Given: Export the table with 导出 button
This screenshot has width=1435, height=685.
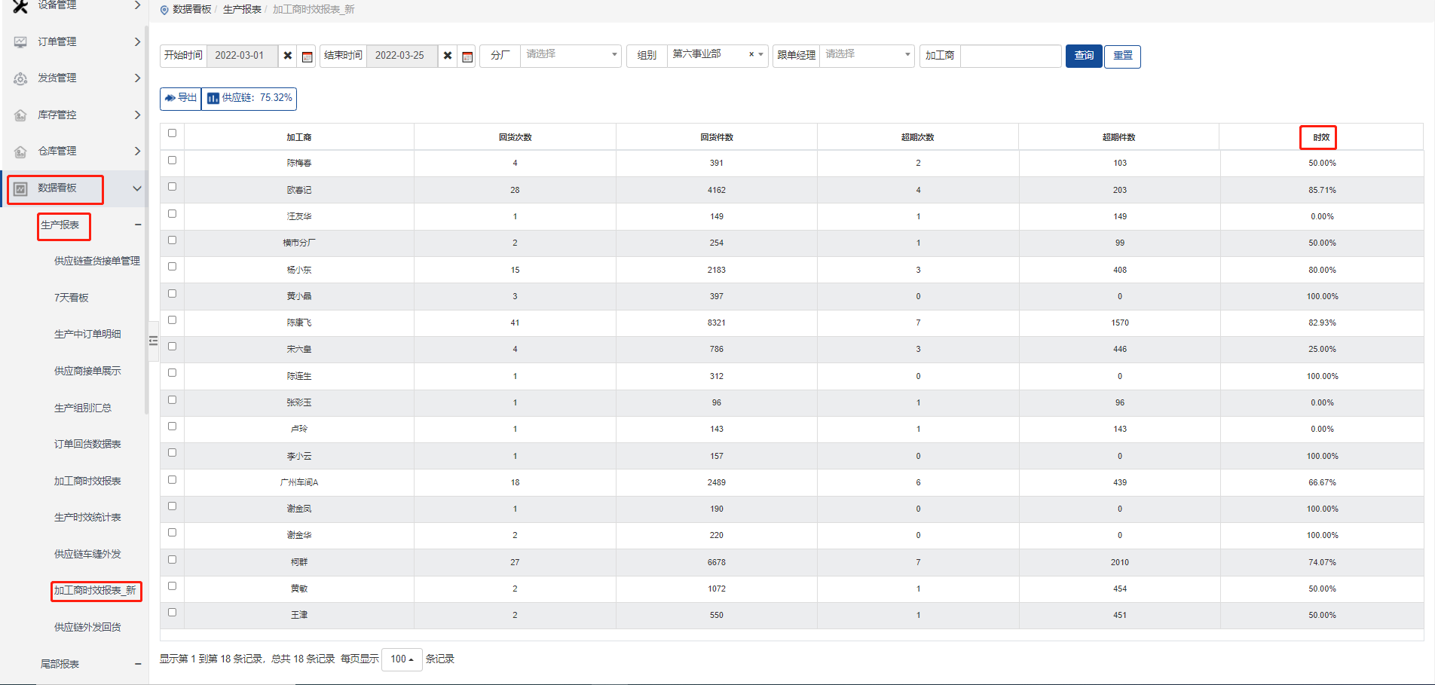Looking at the screenshot, I should click(x=181, y=98).
